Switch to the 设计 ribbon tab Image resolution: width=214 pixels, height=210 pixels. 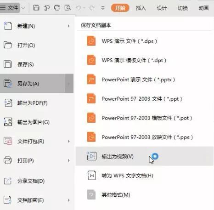click(x=162, y=8)
